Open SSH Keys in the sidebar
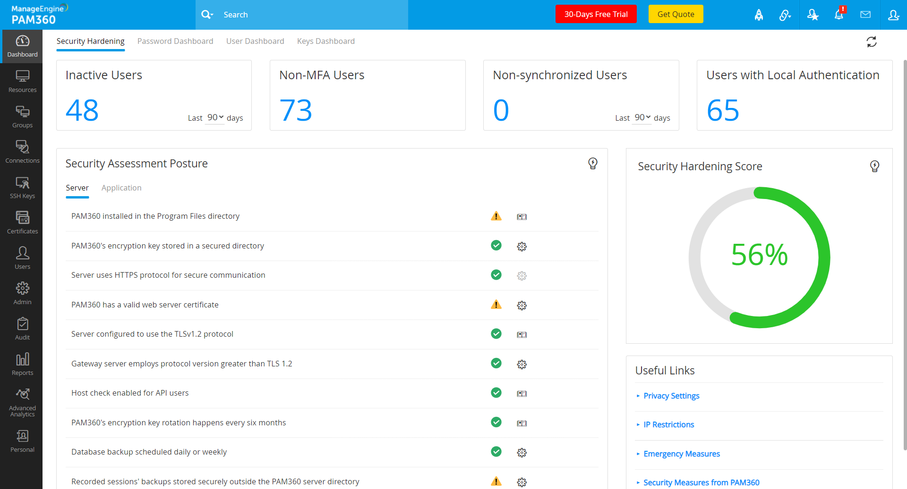Viewport: 907px width, 489px height. [22, 188]
